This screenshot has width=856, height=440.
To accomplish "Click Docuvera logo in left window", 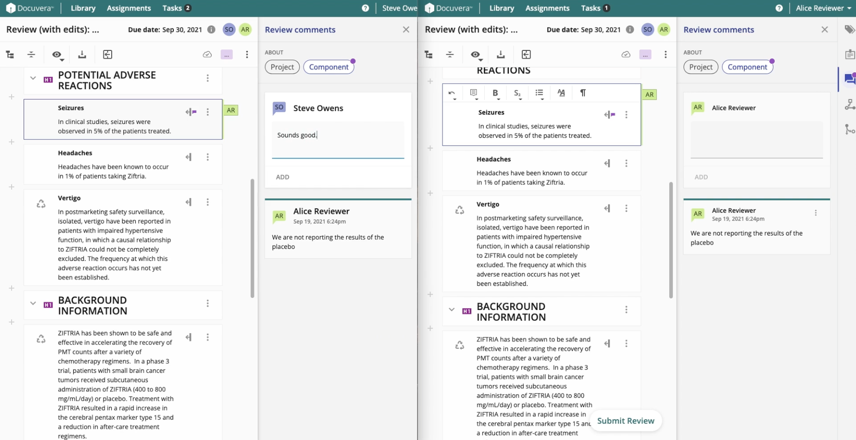I will click(x=30, y=8).
